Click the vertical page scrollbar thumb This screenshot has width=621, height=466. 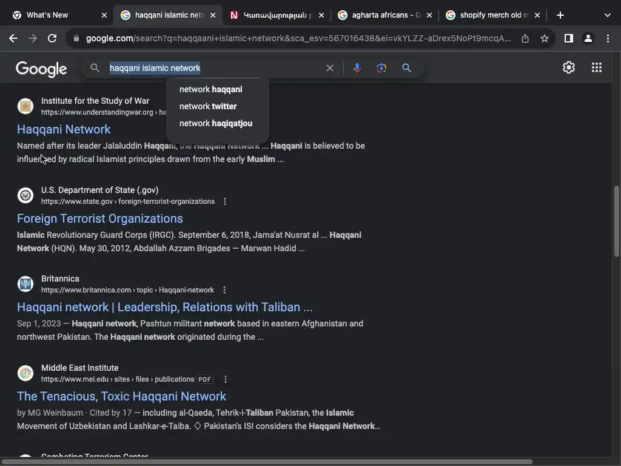pos(617,221)
